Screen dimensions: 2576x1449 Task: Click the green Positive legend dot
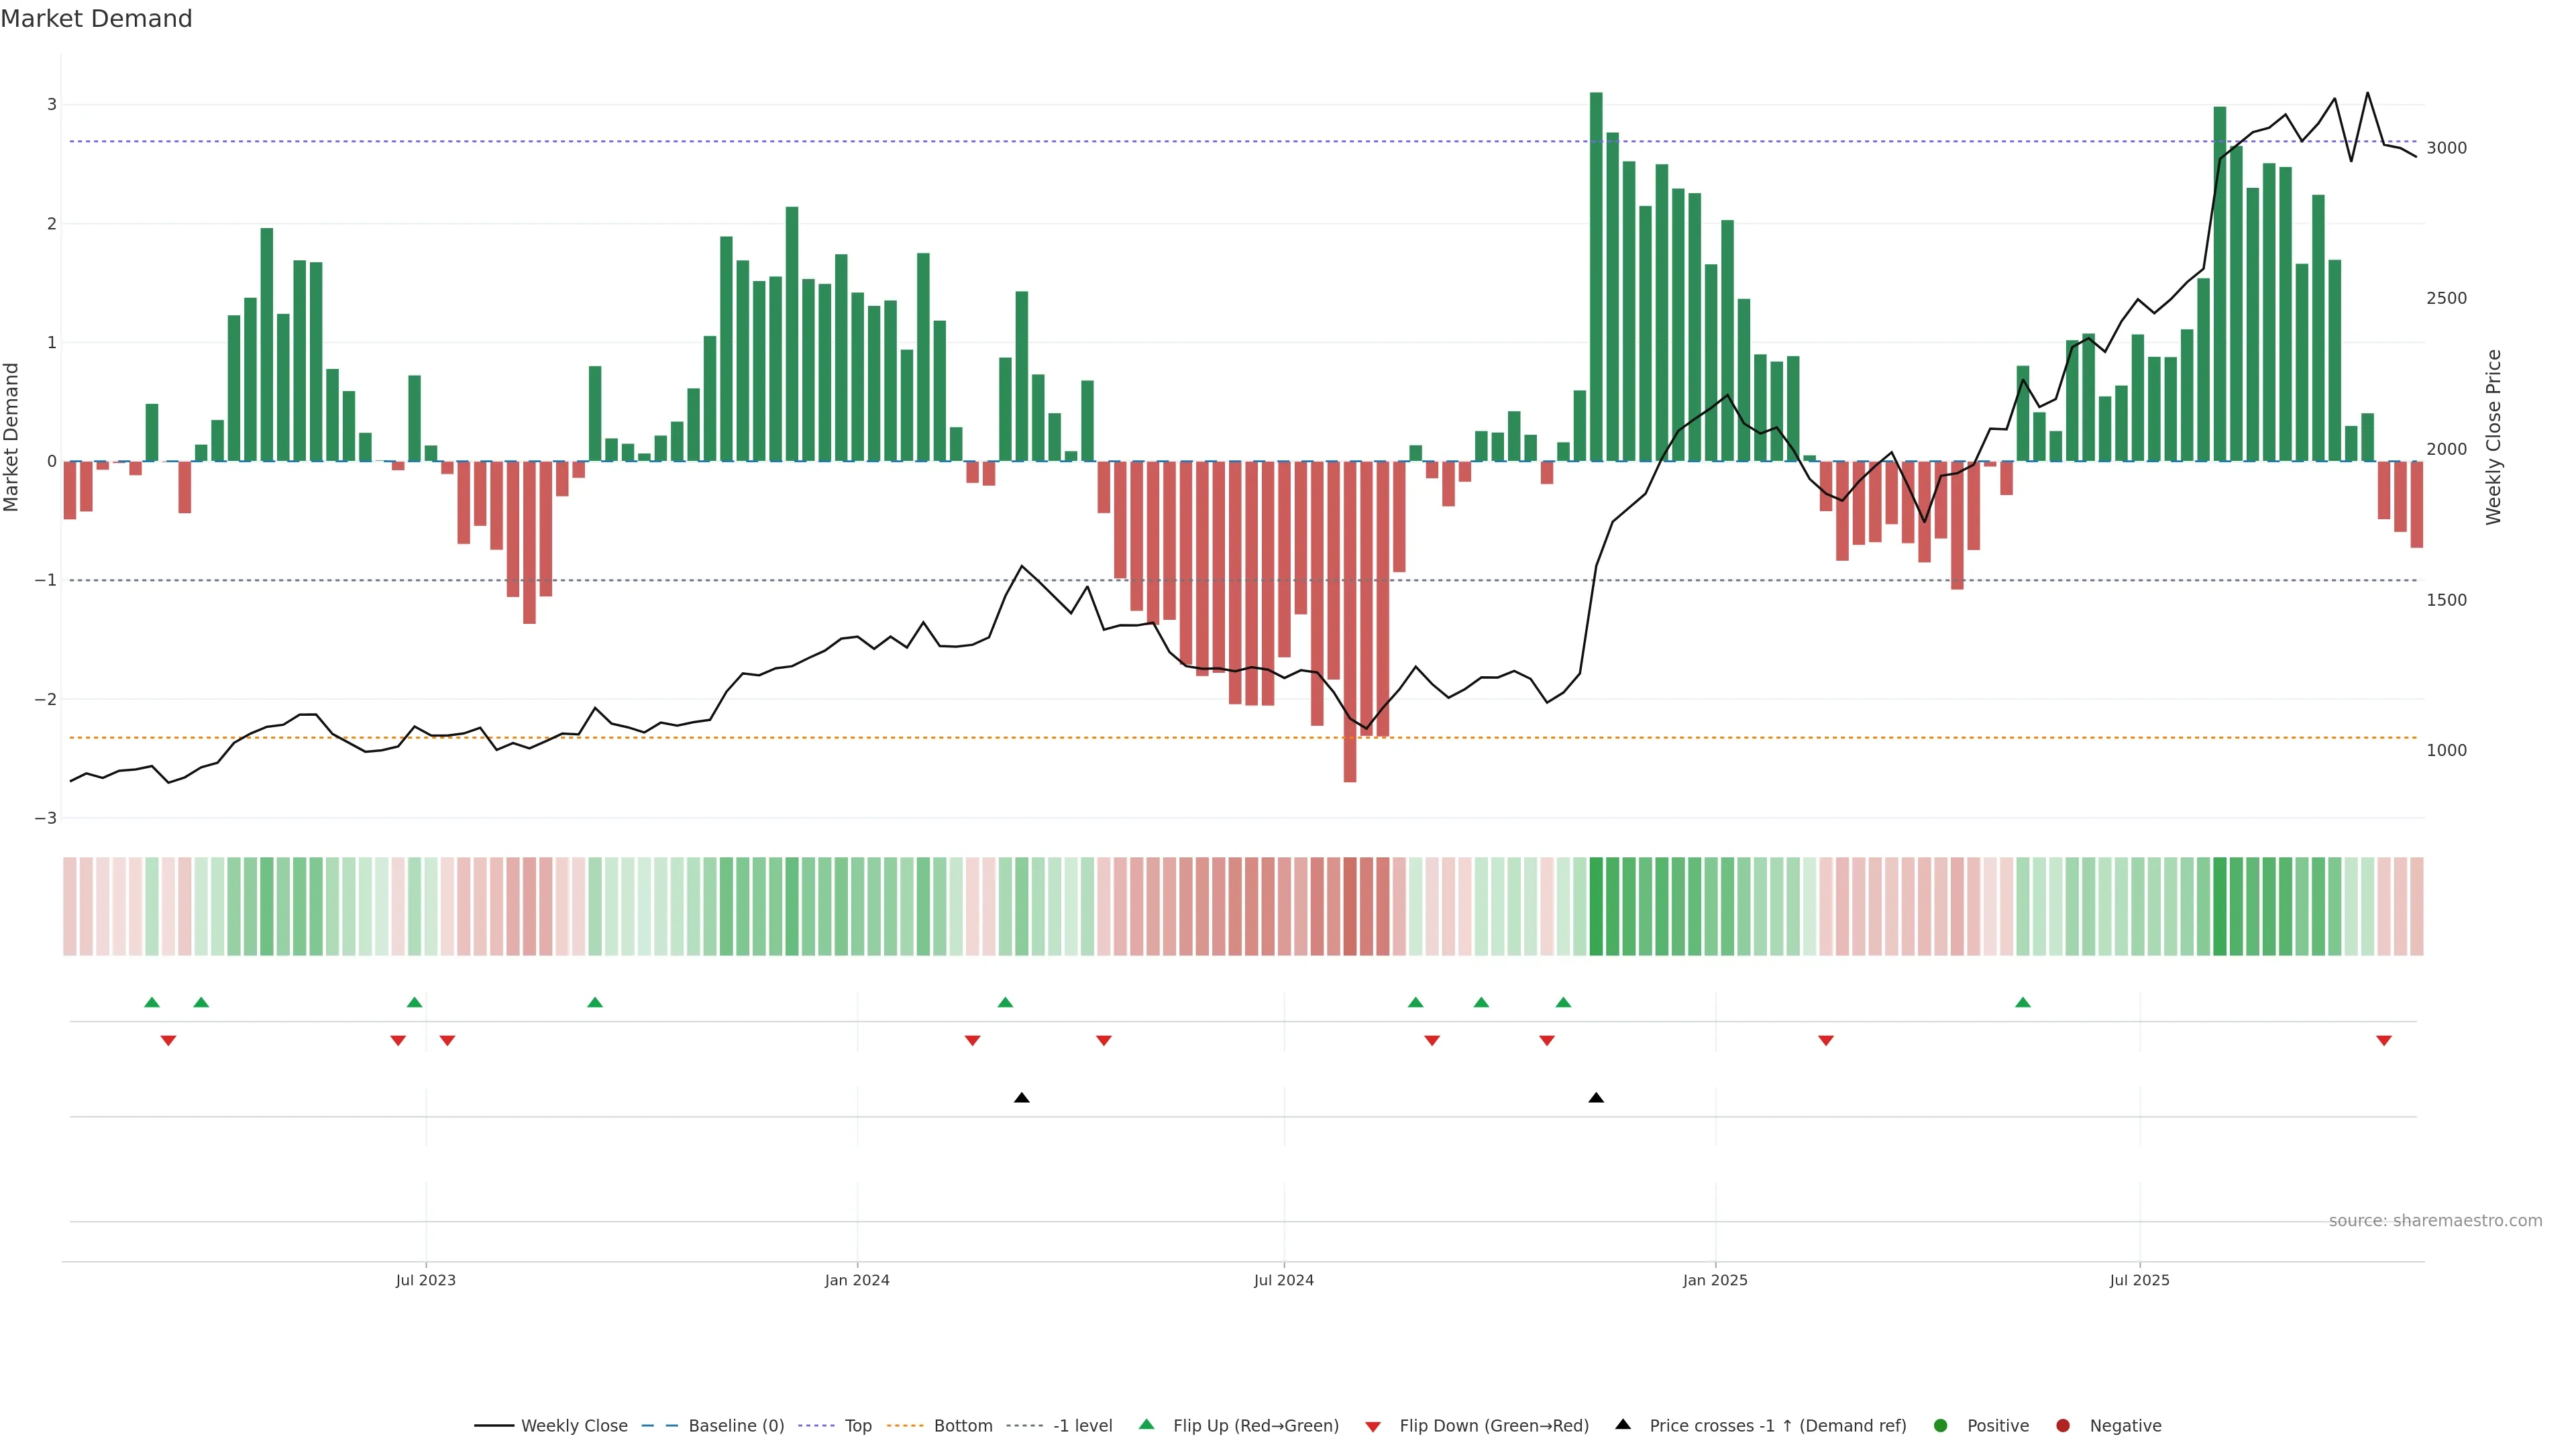tap(1940, 1426)
